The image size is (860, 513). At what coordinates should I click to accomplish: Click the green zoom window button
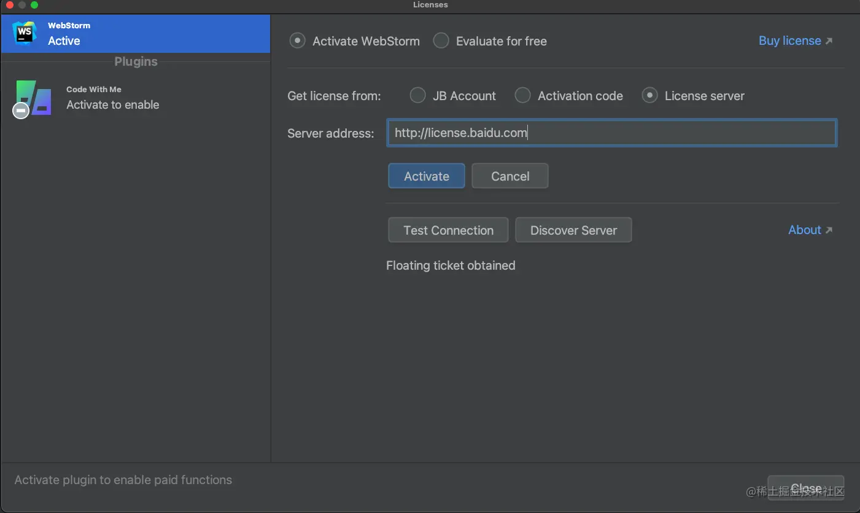click(34, 5)
